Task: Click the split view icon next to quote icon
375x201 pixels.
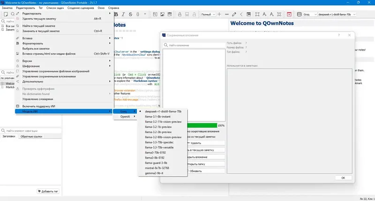Action: [155, 14]
